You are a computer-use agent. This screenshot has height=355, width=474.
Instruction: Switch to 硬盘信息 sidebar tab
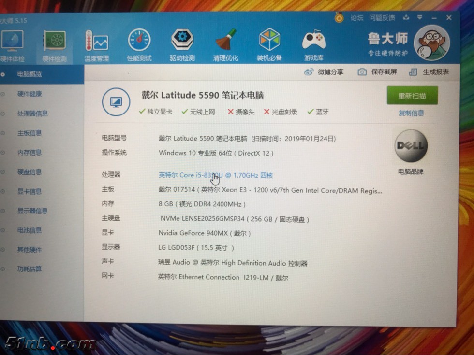click(30, 172)
